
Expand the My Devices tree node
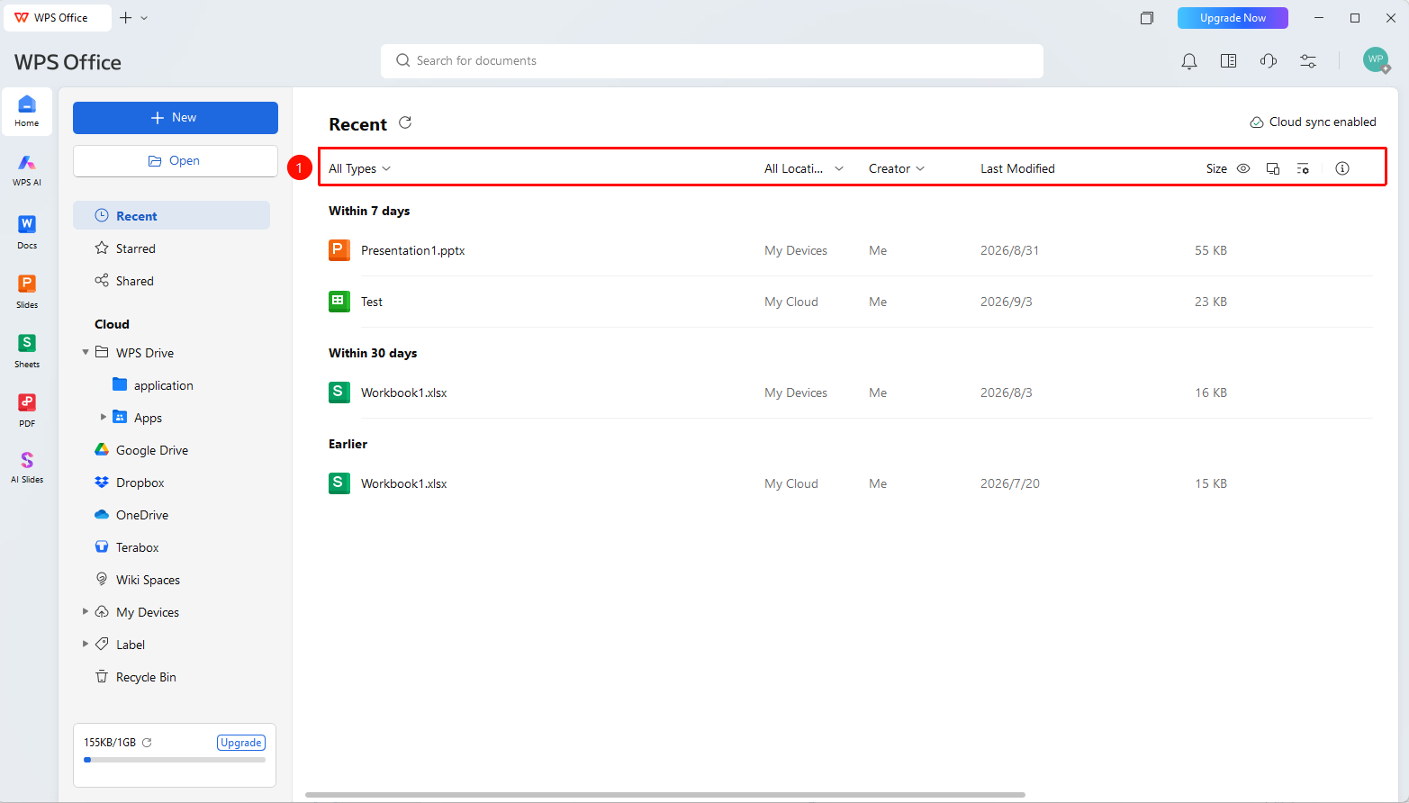[x=86, y=611]
